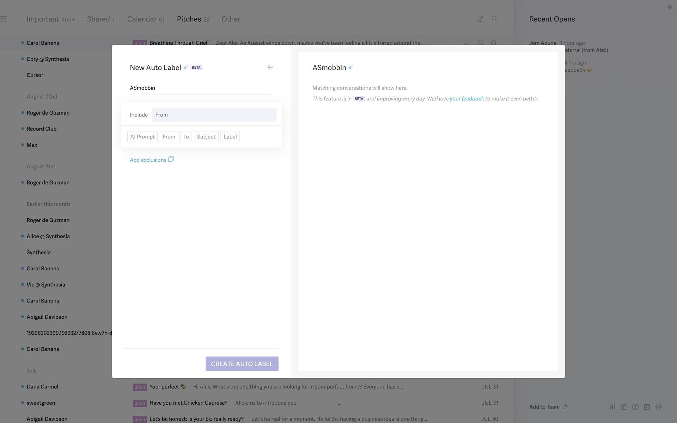Choose the Label filter chip

click(x=230, y=137)
